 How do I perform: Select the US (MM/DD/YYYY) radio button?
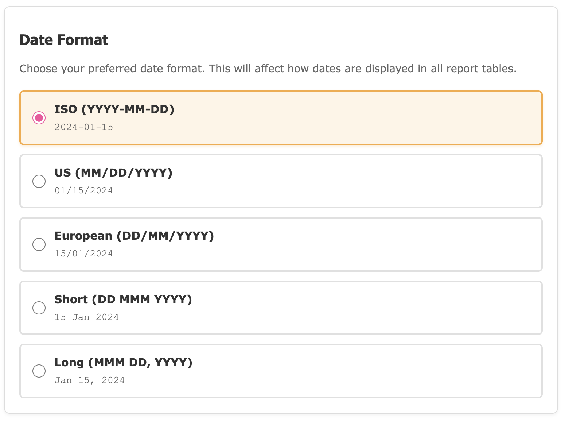pos(39,181)
